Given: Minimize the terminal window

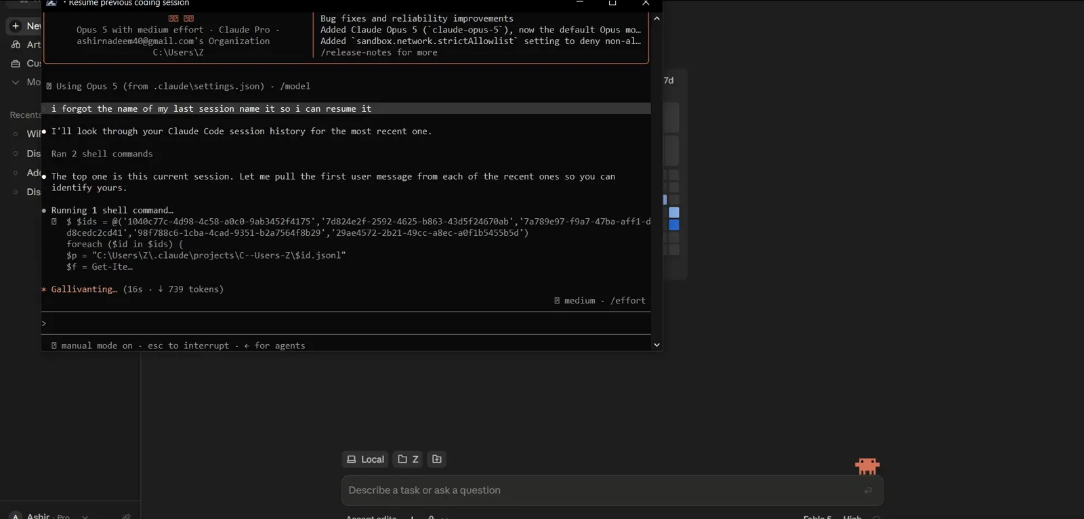Looking at the screenshot, I should [580, 3].
